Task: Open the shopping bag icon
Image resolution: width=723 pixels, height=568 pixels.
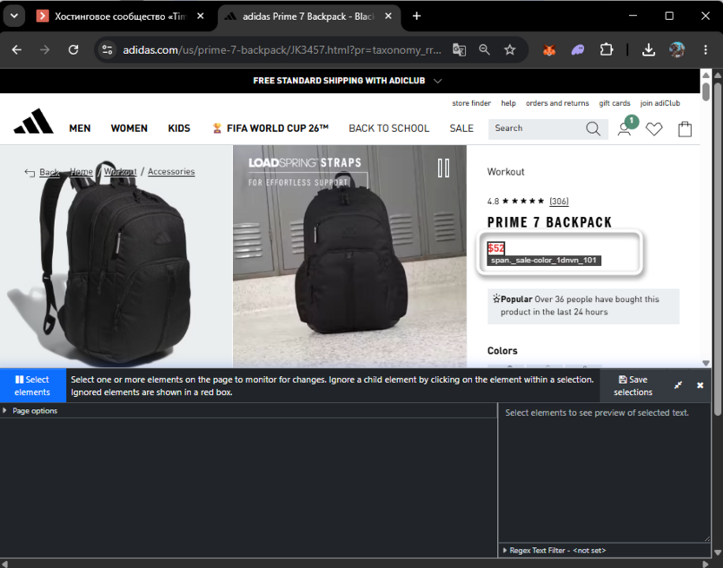Action: [685, 129]
